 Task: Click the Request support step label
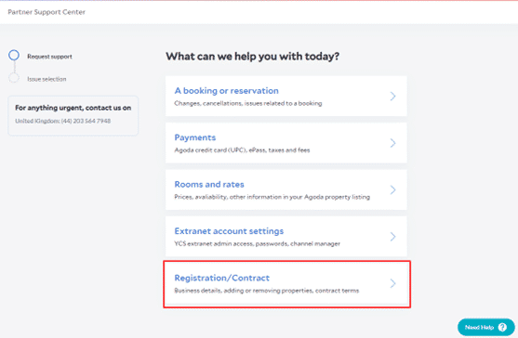click(x=49, y=57)
